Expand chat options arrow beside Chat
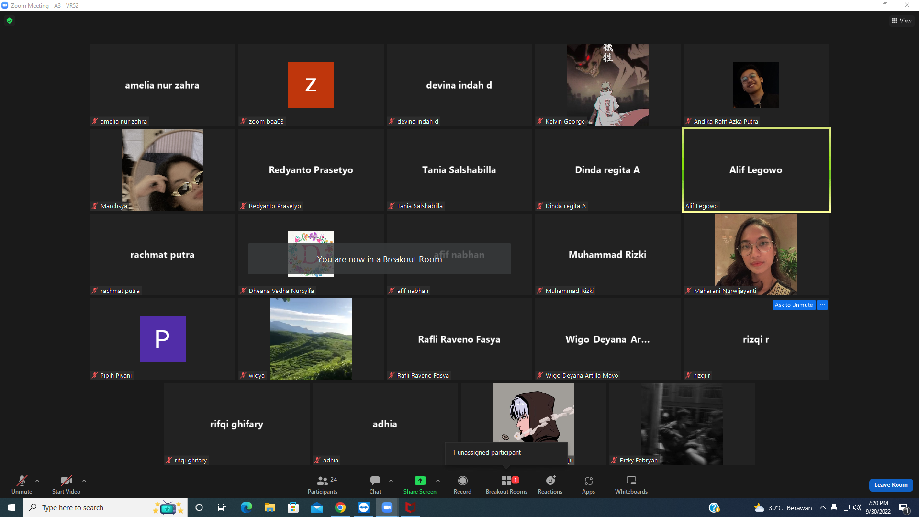This screenshot has height=517, width=919. point(391,481)
